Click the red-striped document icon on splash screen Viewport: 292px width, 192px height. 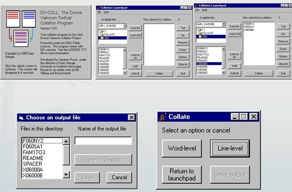coord(13,19)
